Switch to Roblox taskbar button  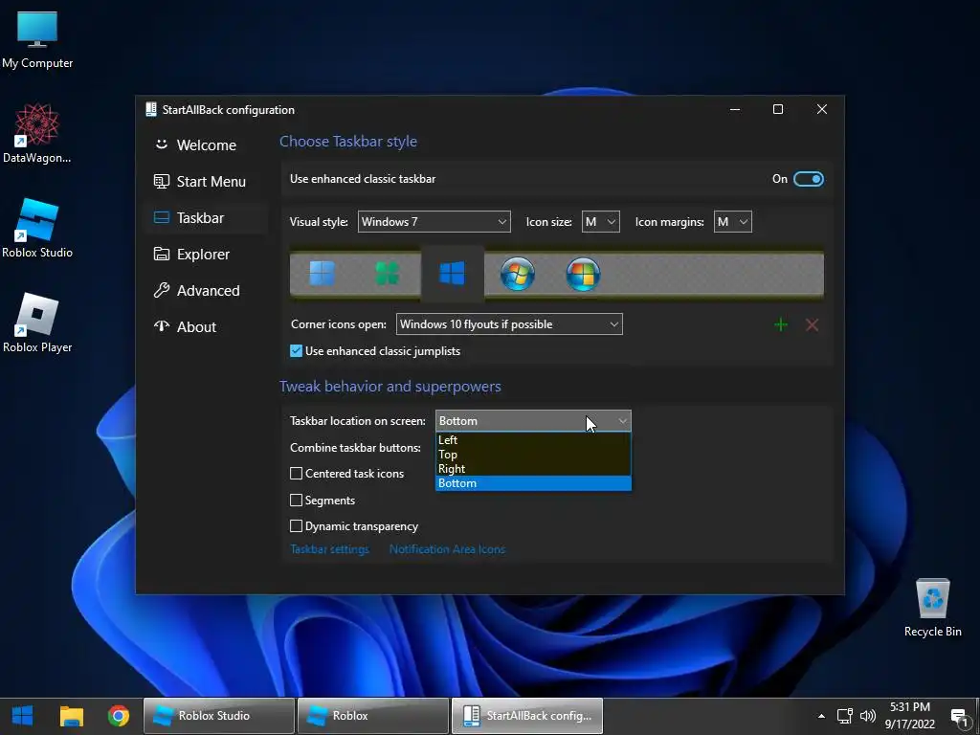click(373, 716)
